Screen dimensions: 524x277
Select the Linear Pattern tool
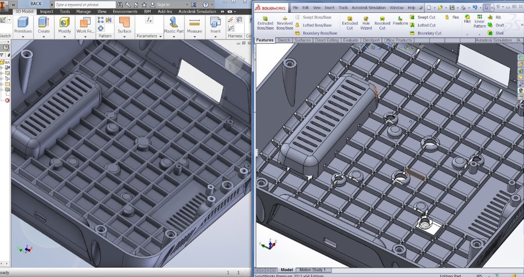pos(480,21)
